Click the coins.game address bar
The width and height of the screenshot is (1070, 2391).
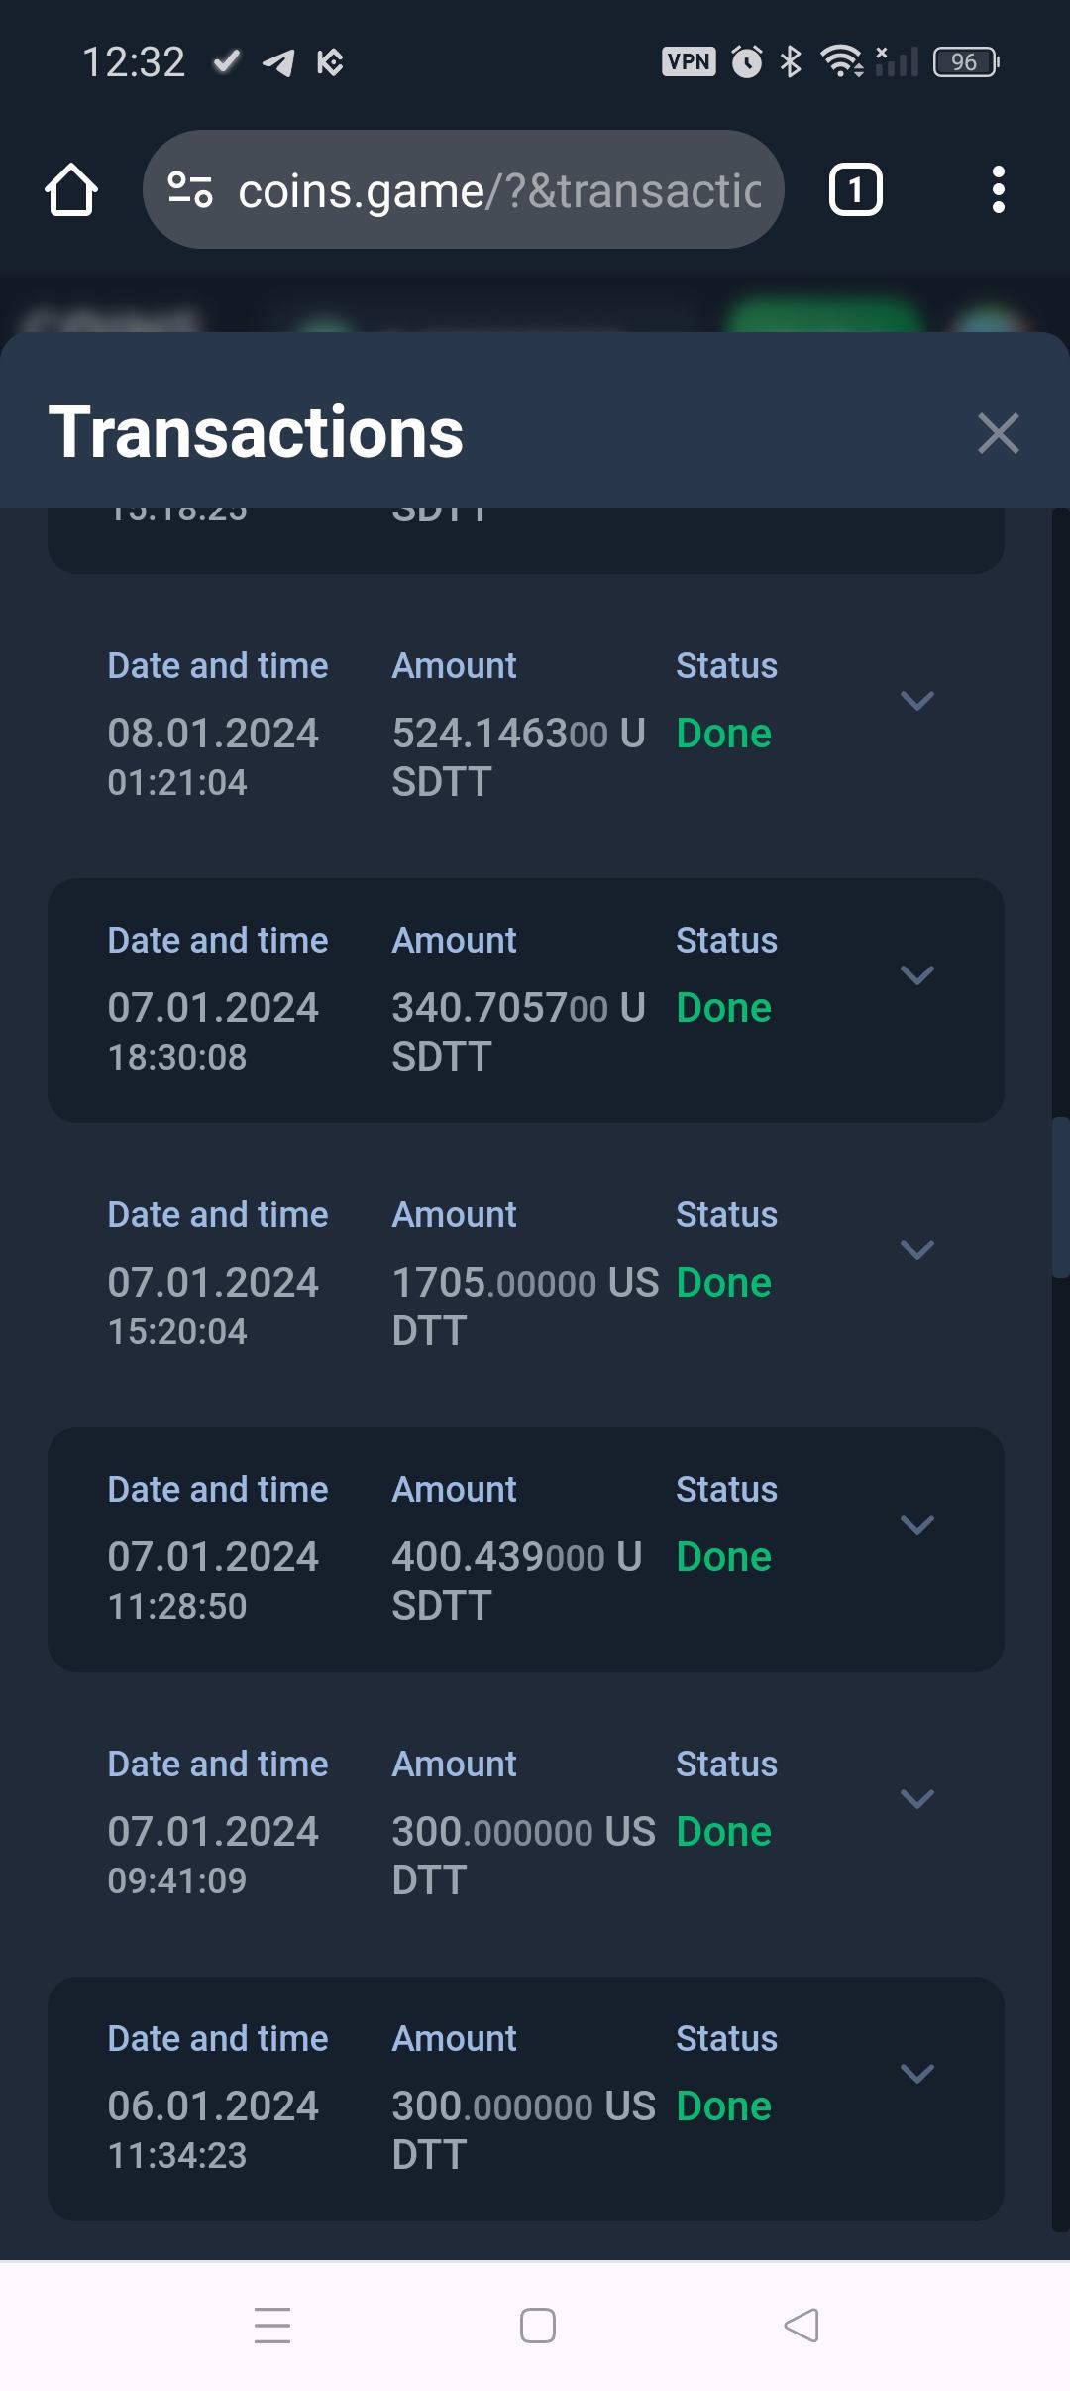tap(499, 190)
